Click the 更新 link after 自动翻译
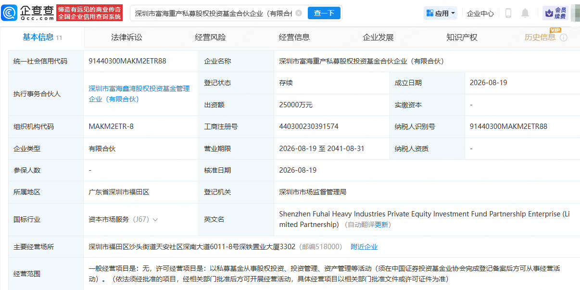580x290 pixels. click(382, 225)
